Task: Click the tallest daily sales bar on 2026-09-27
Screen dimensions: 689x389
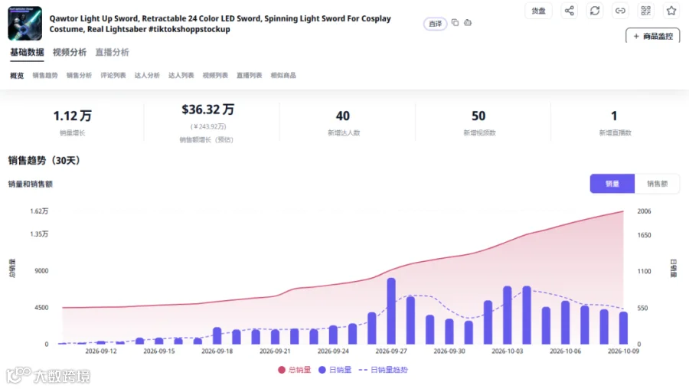Action: 391,311
